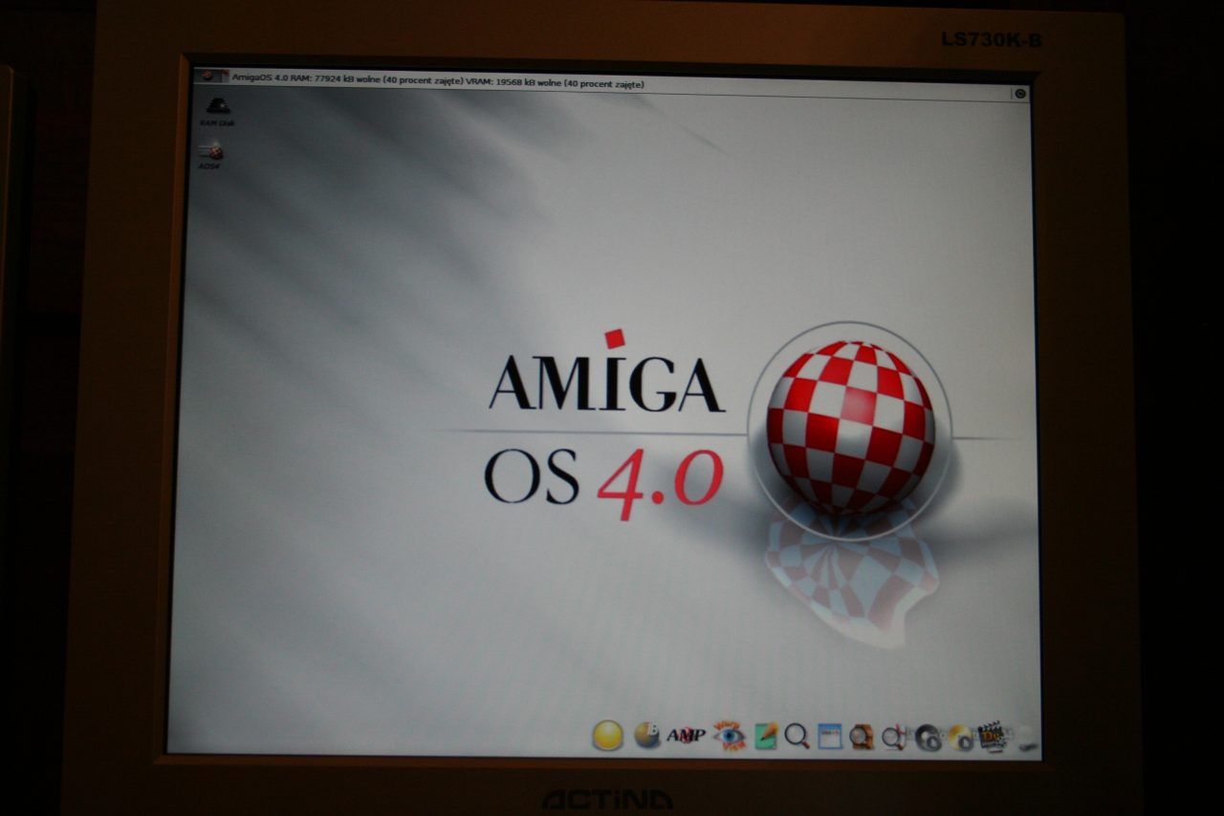Launch the golden CD disc icon in the dock
This screenshot has width=1224, height=816.
[x=959, y=738]
